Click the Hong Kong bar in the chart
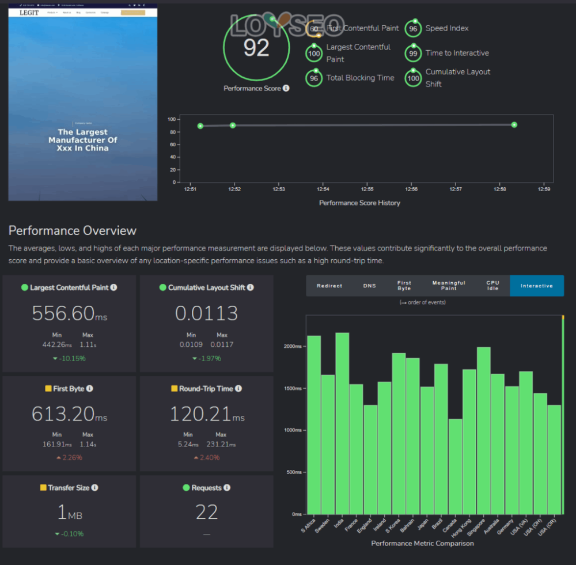The image size is (576, 565). (469, 442)
